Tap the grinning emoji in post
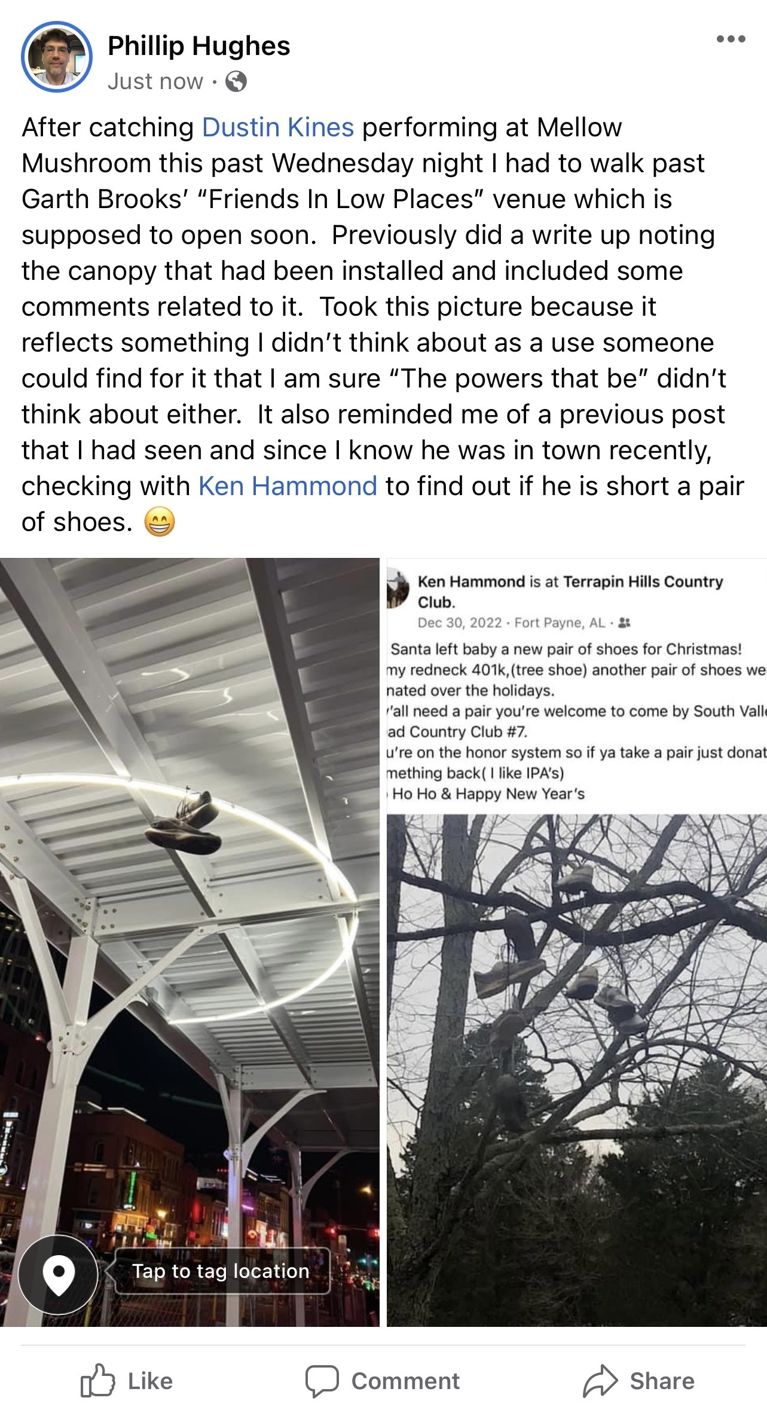Screen dimensions: 767x1413 click(160, 522)
